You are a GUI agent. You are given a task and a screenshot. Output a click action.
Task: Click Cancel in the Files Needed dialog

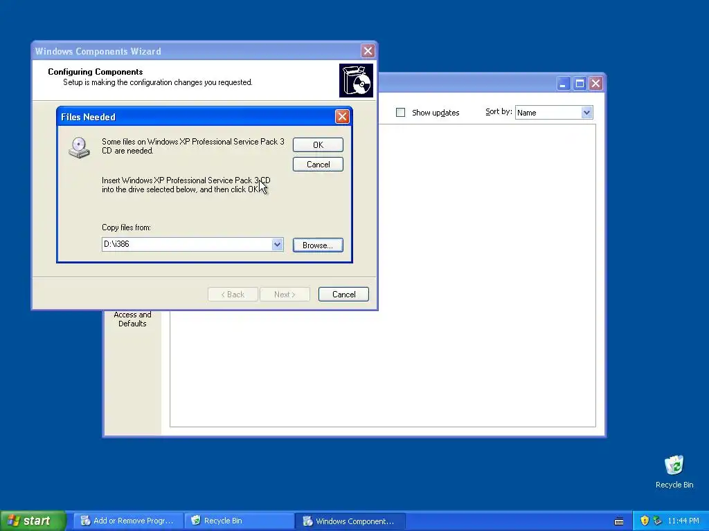(318, 165)
